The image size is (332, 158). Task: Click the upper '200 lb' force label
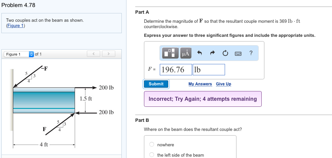(106, 87)
